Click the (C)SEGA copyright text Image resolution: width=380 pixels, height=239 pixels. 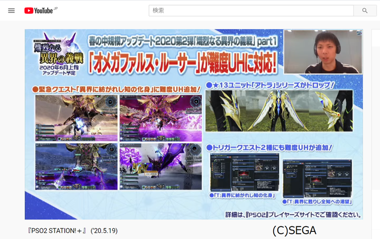click(x=294, y=230)
